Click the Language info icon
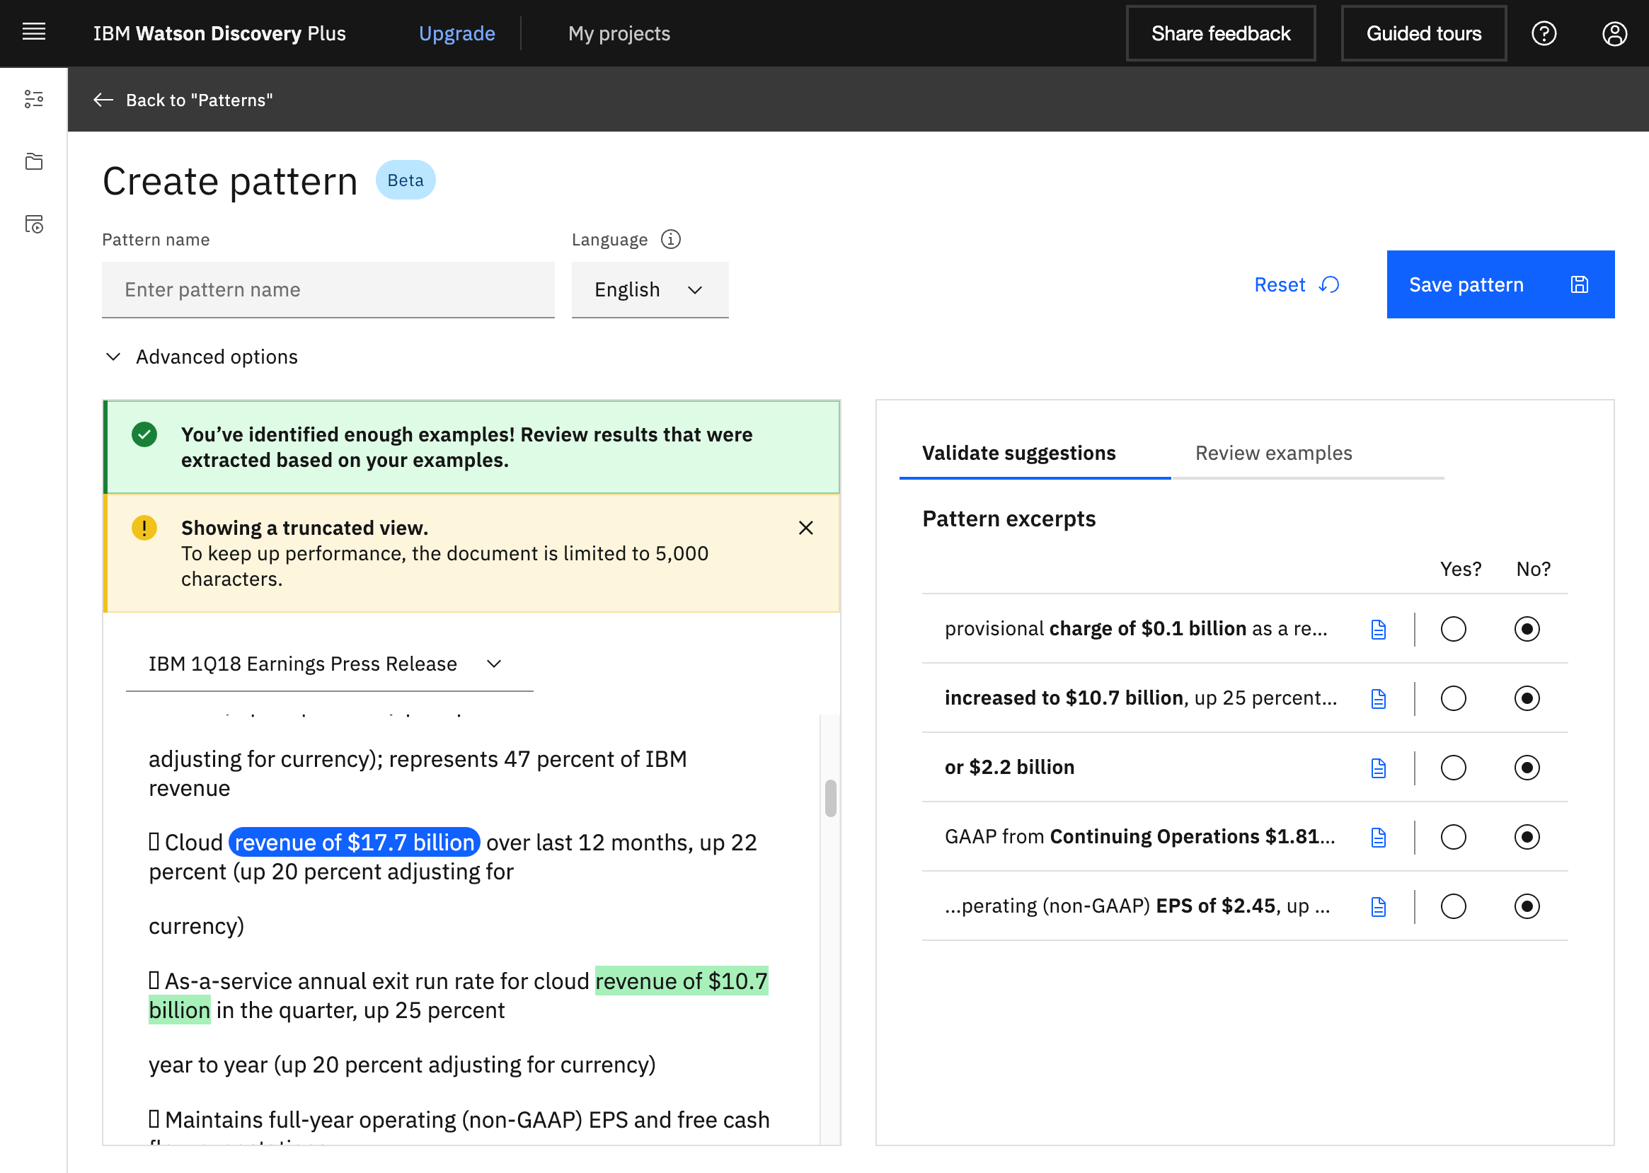This screenshot has width=1649, height=1173. pos(671,239)
